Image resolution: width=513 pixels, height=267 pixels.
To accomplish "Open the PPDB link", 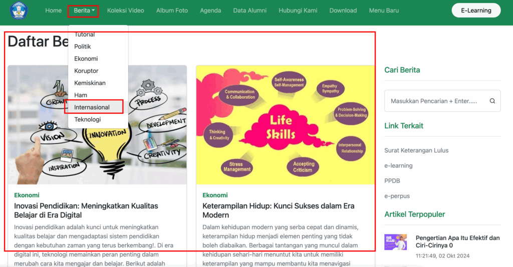I will [392, 181].
